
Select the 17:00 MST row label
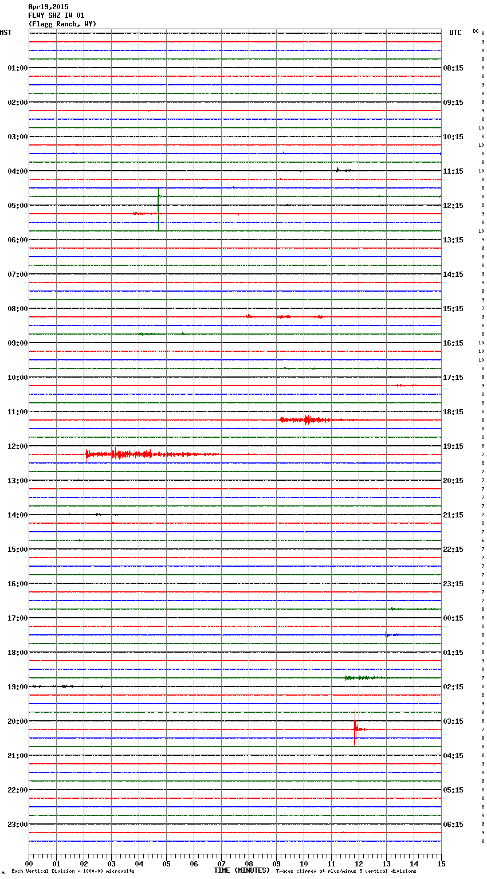tap(18, 618)
